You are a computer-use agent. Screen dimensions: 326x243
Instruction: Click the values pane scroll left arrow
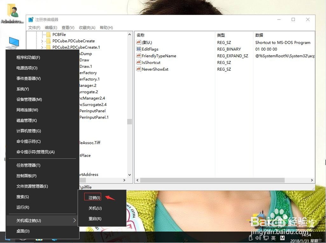[138, 180]
